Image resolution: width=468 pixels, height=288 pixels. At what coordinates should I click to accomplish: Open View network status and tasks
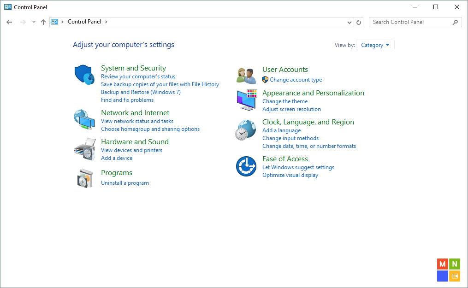[x=137, y=121]
